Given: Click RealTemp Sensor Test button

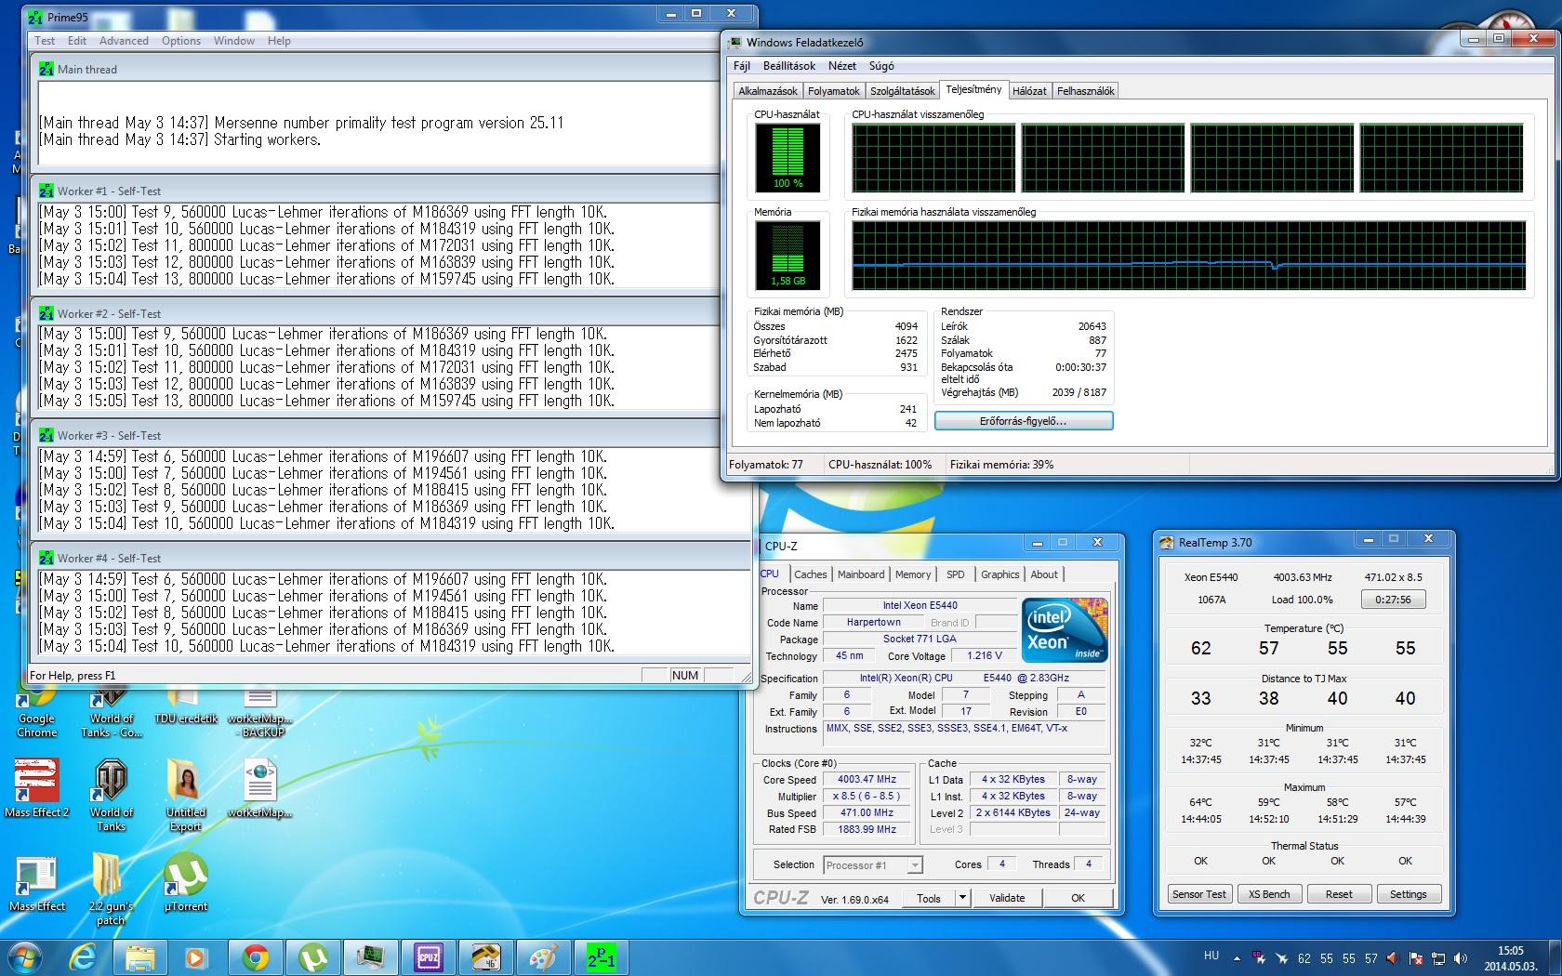Looking at the screenshot, I should point(1199,894).
